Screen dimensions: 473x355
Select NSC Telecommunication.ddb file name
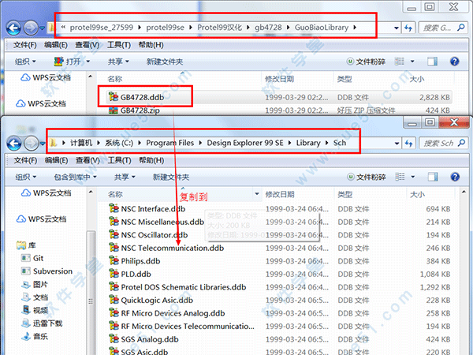173,248
